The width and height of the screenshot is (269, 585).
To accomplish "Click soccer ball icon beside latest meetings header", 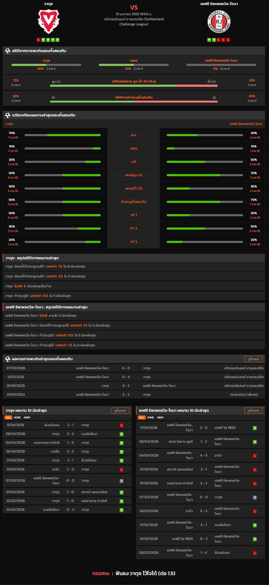I will (x=8, y=359).
